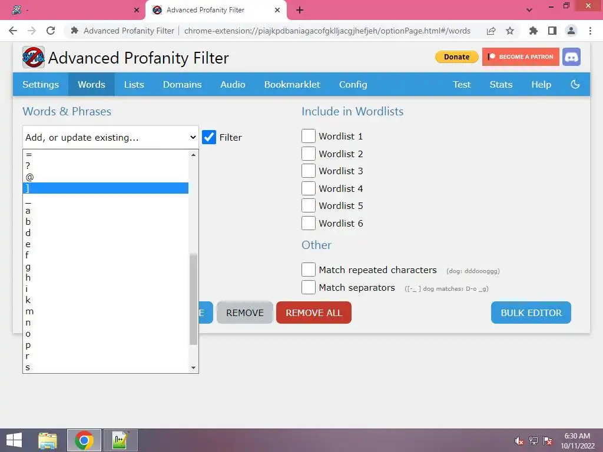
Task: Choose letter 's' from dropdown list
Action: pos(105,367)
